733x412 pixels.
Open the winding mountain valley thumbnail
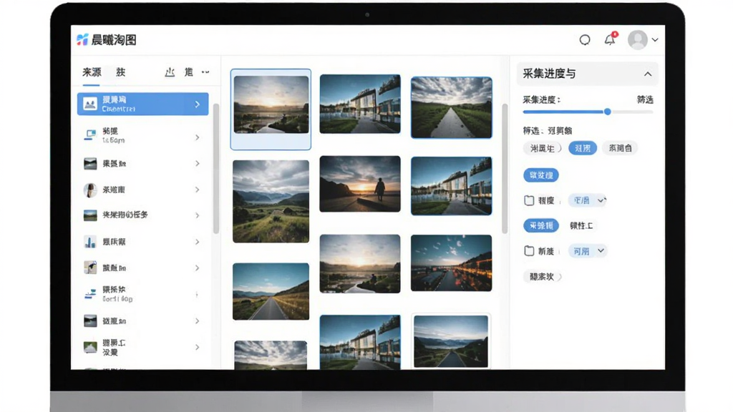pos(271,201)
